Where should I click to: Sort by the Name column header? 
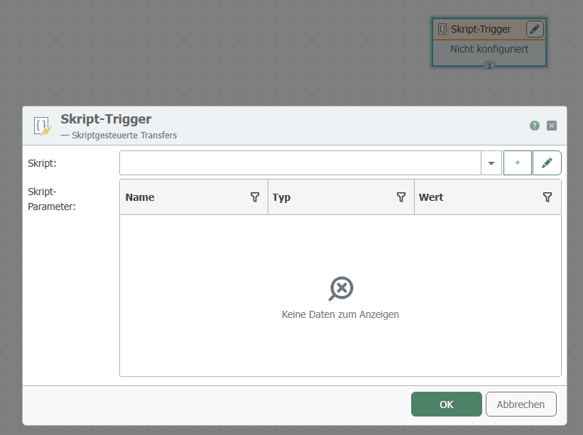pyautogui.click(x=140, y=197)
